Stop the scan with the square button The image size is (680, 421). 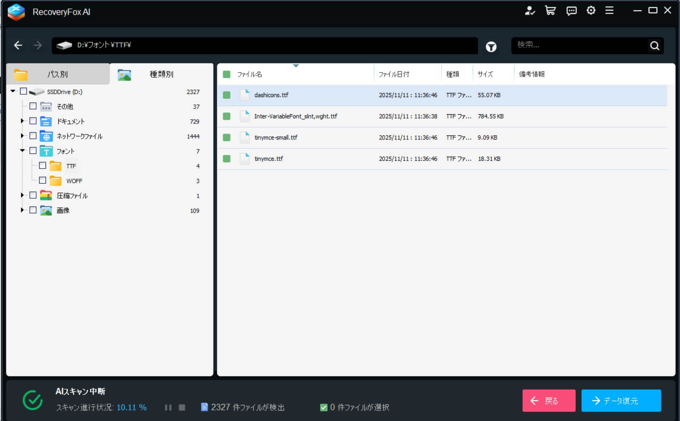[182, 407]
